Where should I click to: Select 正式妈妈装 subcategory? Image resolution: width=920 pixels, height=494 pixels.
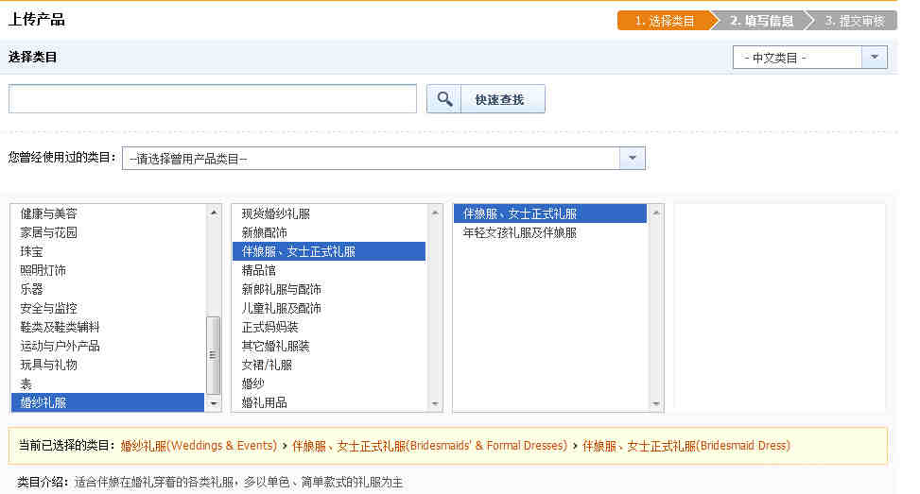(329, 327)
